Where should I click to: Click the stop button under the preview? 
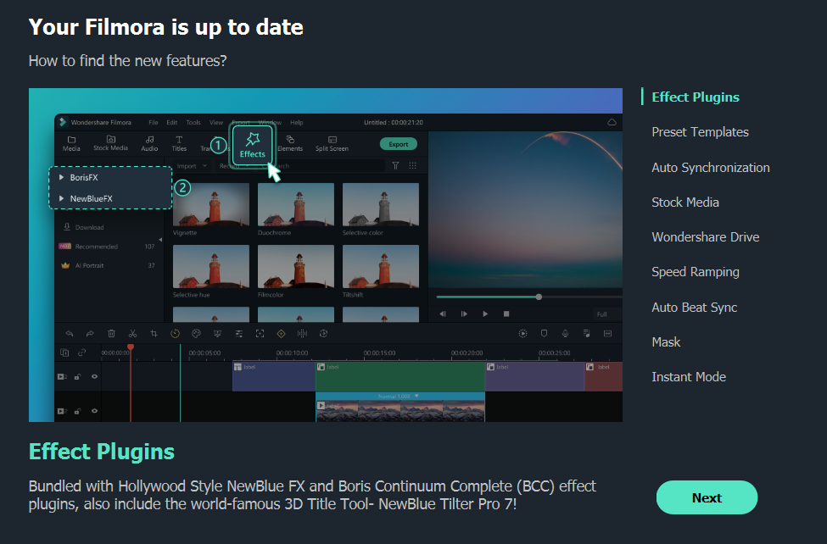pyautogui.click(x=506, y=314)
